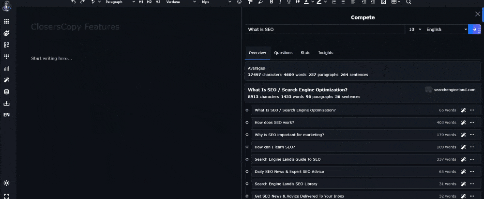Open the bar chart stats sidebar icon
Image resolution: width=484 pixels, height=199 pixels.
tap(6, 68)
